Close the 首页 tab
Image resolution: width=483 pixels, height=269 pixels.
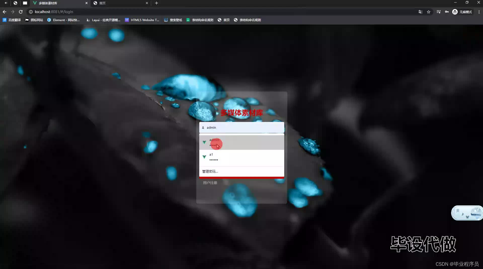tap(147, 3)
